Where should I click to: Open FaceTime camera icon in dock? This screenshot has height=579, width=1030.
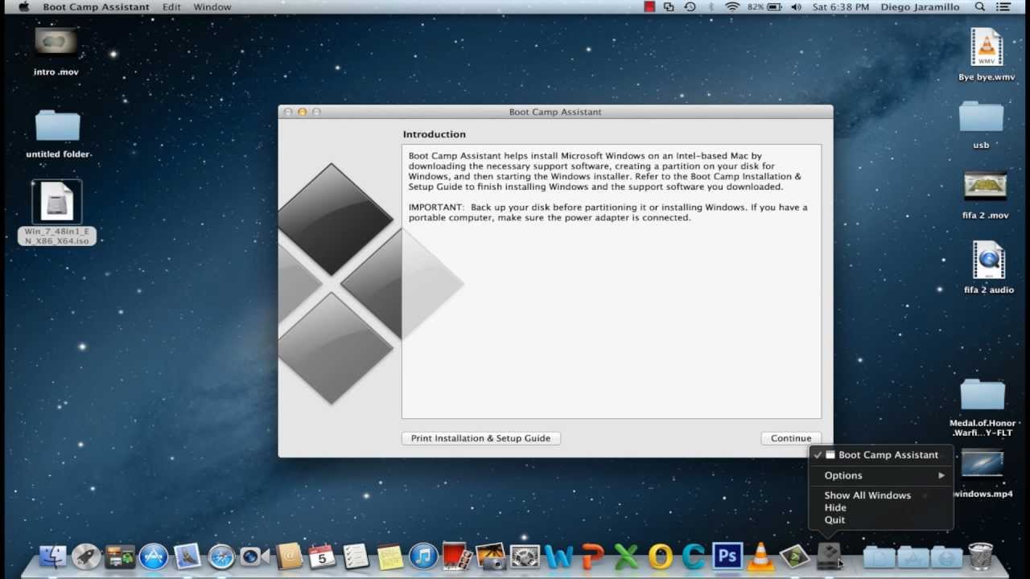click(x=254, y=556)
